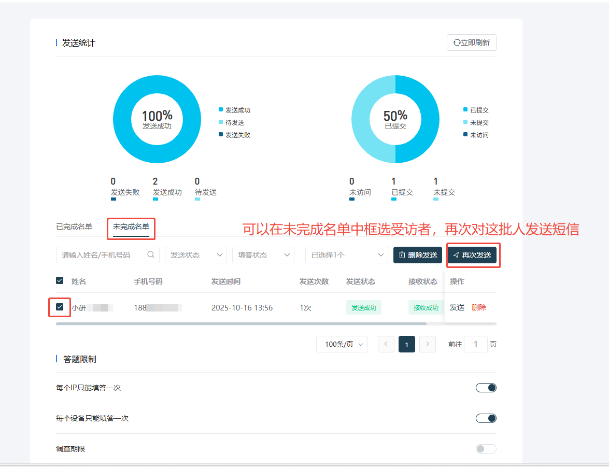The height and width of the screenshot is (467, 609).
Task: Switch to the 未完成名单 tab
Action: [131, 226]
